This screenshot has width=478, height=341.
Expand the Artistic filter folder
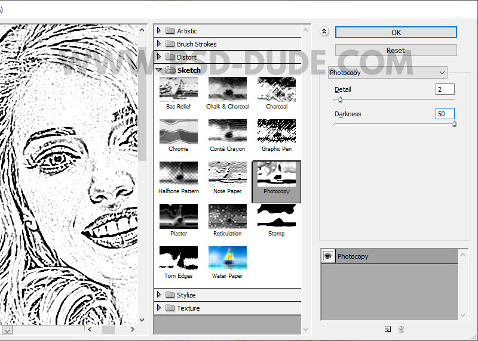coord(159,30)
